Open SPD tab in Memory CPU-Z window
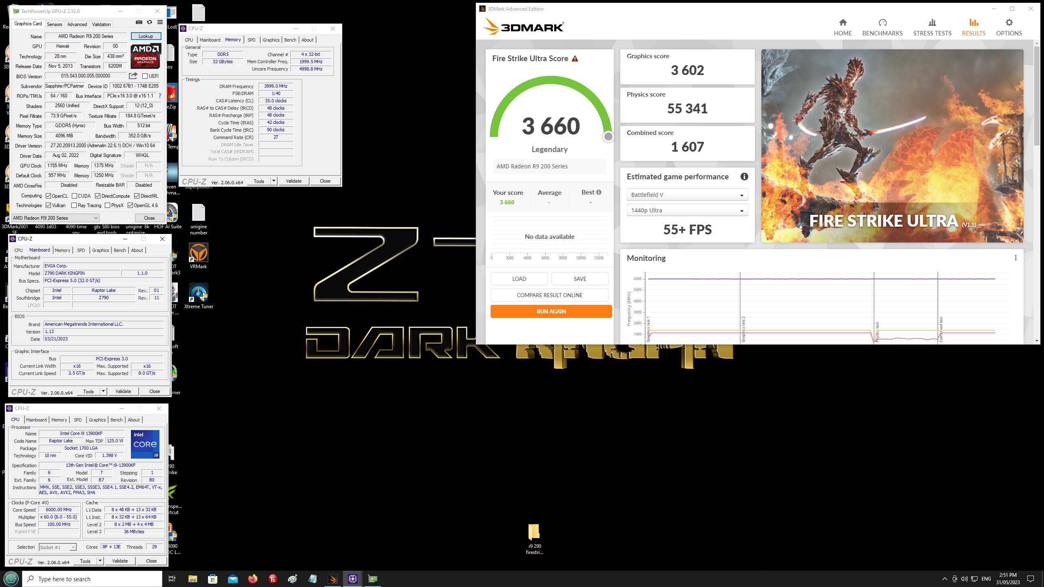This screenshot has width=1044, height=587. click(x=252, y=40)
